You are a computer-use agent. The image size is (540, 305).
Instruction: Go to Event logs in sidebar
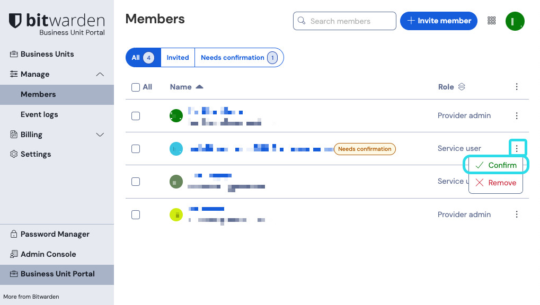(x=39, y=114)
